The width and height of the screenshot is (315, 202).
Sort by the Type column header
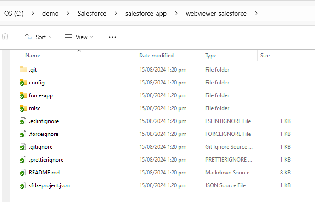click(x=211, y=56)
